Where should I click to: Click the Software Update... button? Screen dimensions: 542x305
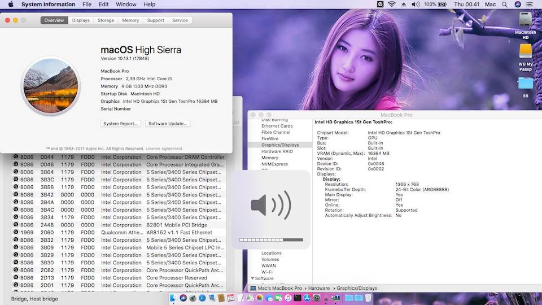pyautogui.click(x=167, y=124)
